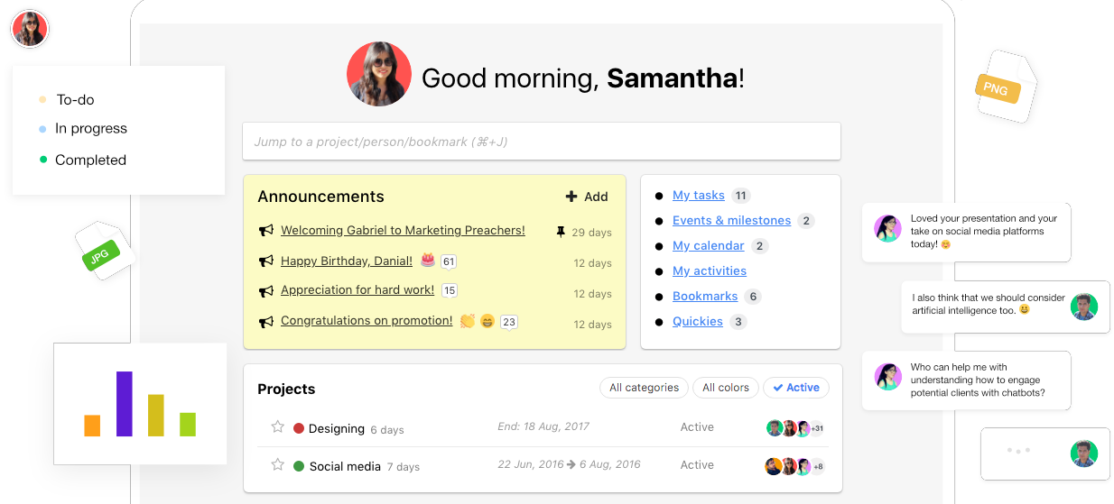Viewport: 1114px width, 504px height.
Task: Click the red color dot of Designing
Action: [x=299, y=428]
